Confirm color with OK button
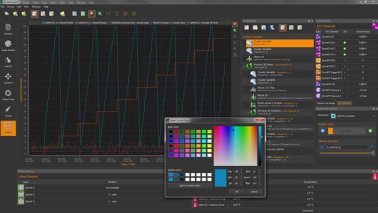This screenshot has width=378, height=213. coord(237,192)
